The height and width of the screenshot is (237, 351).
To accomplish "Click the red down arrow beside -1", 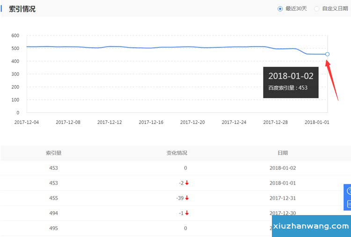I will coord(187,213).
